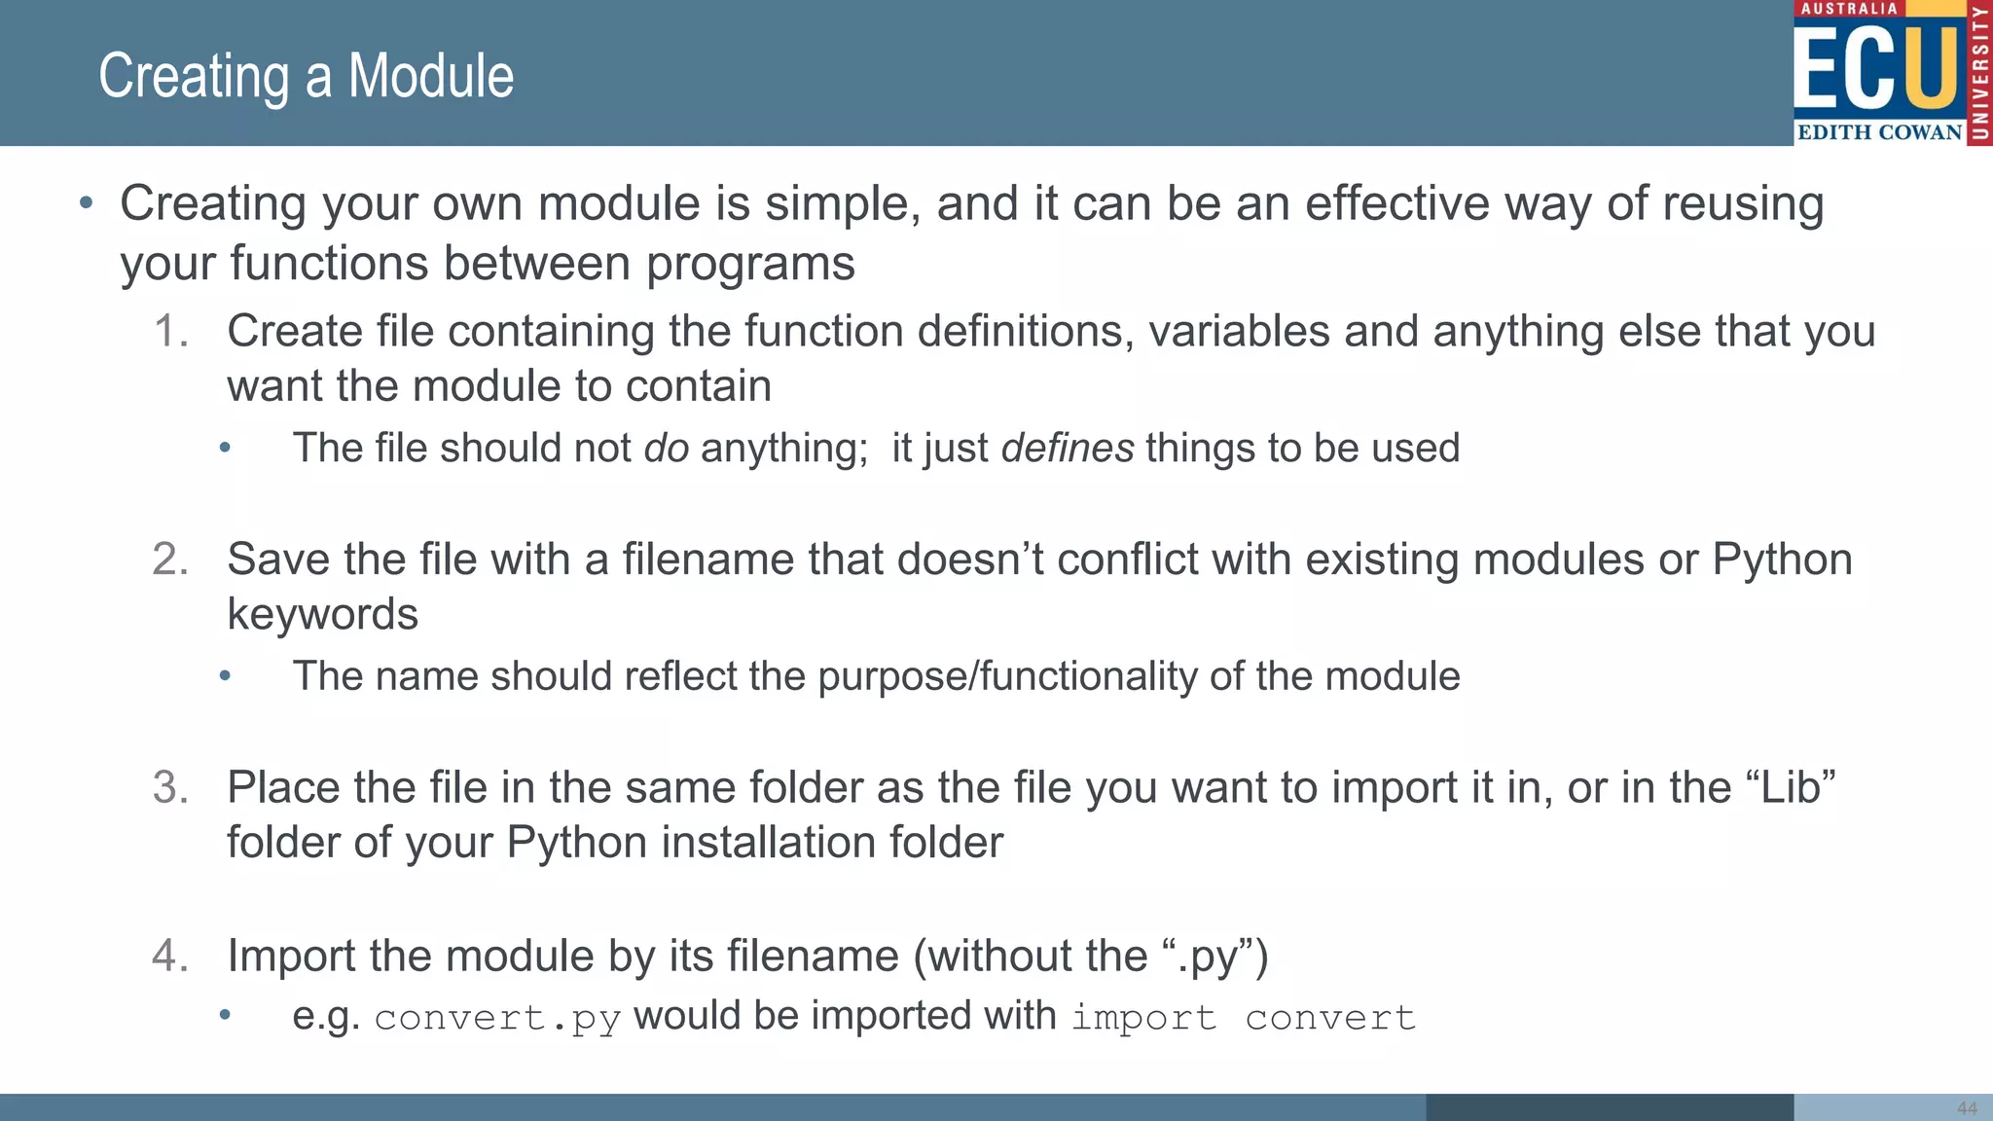Click the convert.py code text

click(497, 1018)
